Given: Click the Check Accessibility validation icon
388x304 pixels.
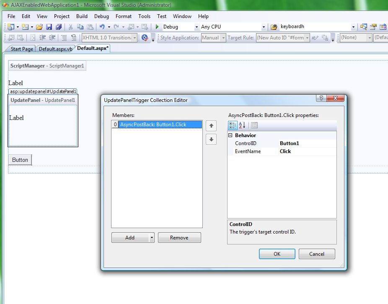Looking at the screenshot, I should point(145,38).
